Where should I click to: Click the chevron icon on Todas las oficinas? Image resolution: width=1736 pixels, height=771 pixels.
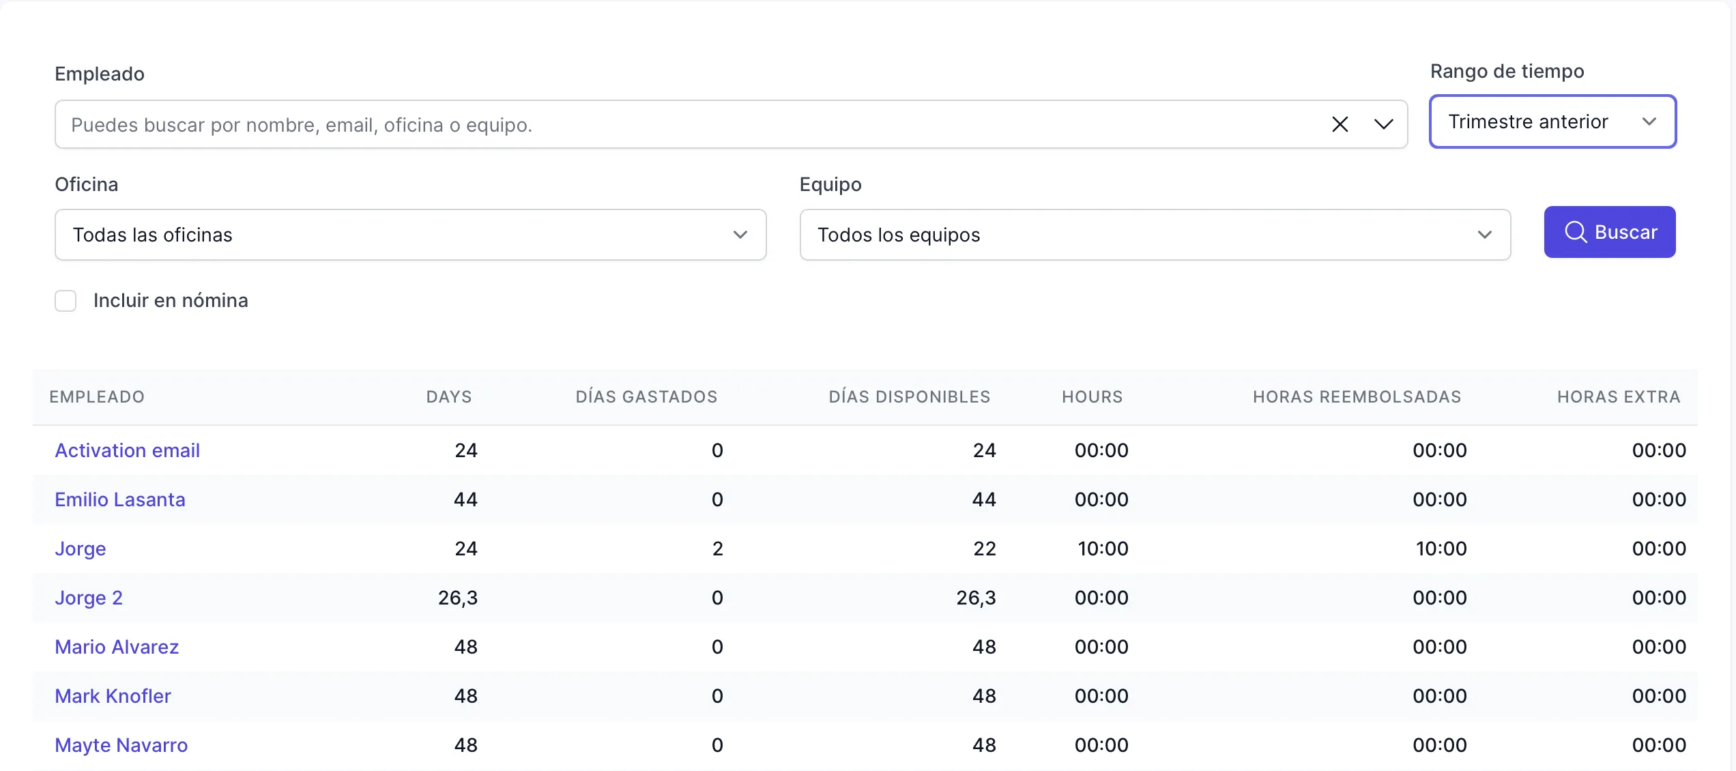pos(740,235)
